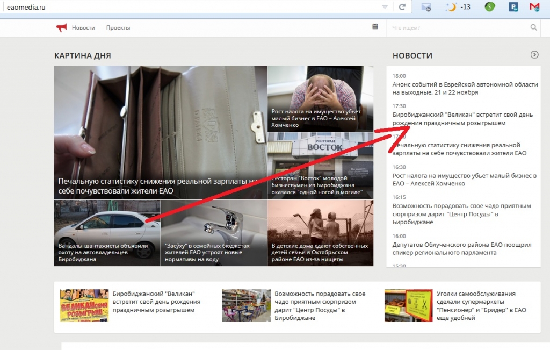Open the white car vandals story thumbnail
The height and width of the screenshot is (350, 550).
[107, 232]
